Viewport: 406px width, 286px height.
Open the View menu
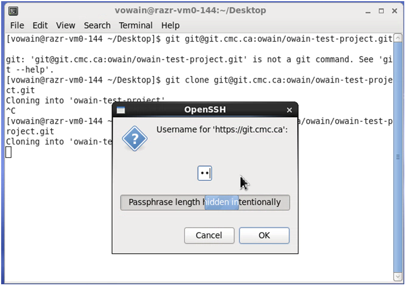[65, 25]
